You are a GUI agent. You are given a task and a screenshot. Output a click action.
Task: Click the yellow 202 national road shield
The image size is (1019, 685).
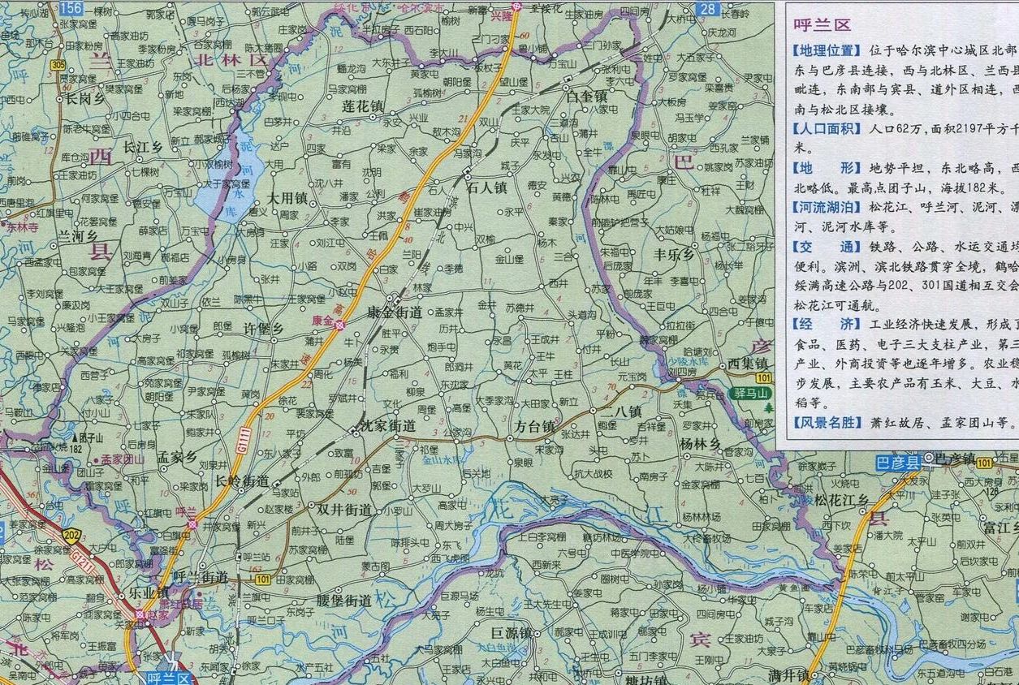tap(72, 533)
